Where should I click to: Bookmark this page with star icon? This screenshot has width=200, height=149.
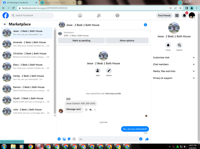[x=180, y=8]
